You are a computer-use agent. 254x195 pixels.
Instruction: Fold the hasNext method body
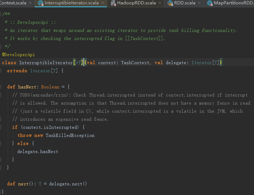(x=0, y=87)
